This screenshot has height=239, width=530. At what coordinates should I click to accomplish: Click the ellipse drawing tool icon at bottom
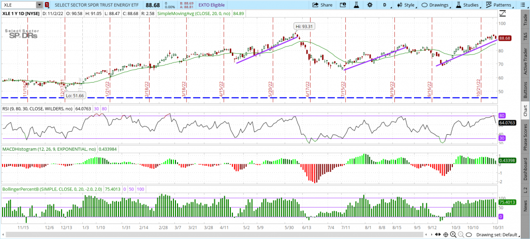click(469, 235)
